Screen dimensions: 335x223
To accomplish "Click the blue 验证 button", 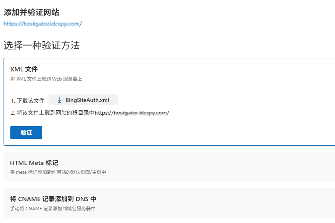I will click(x=26, y=133).
